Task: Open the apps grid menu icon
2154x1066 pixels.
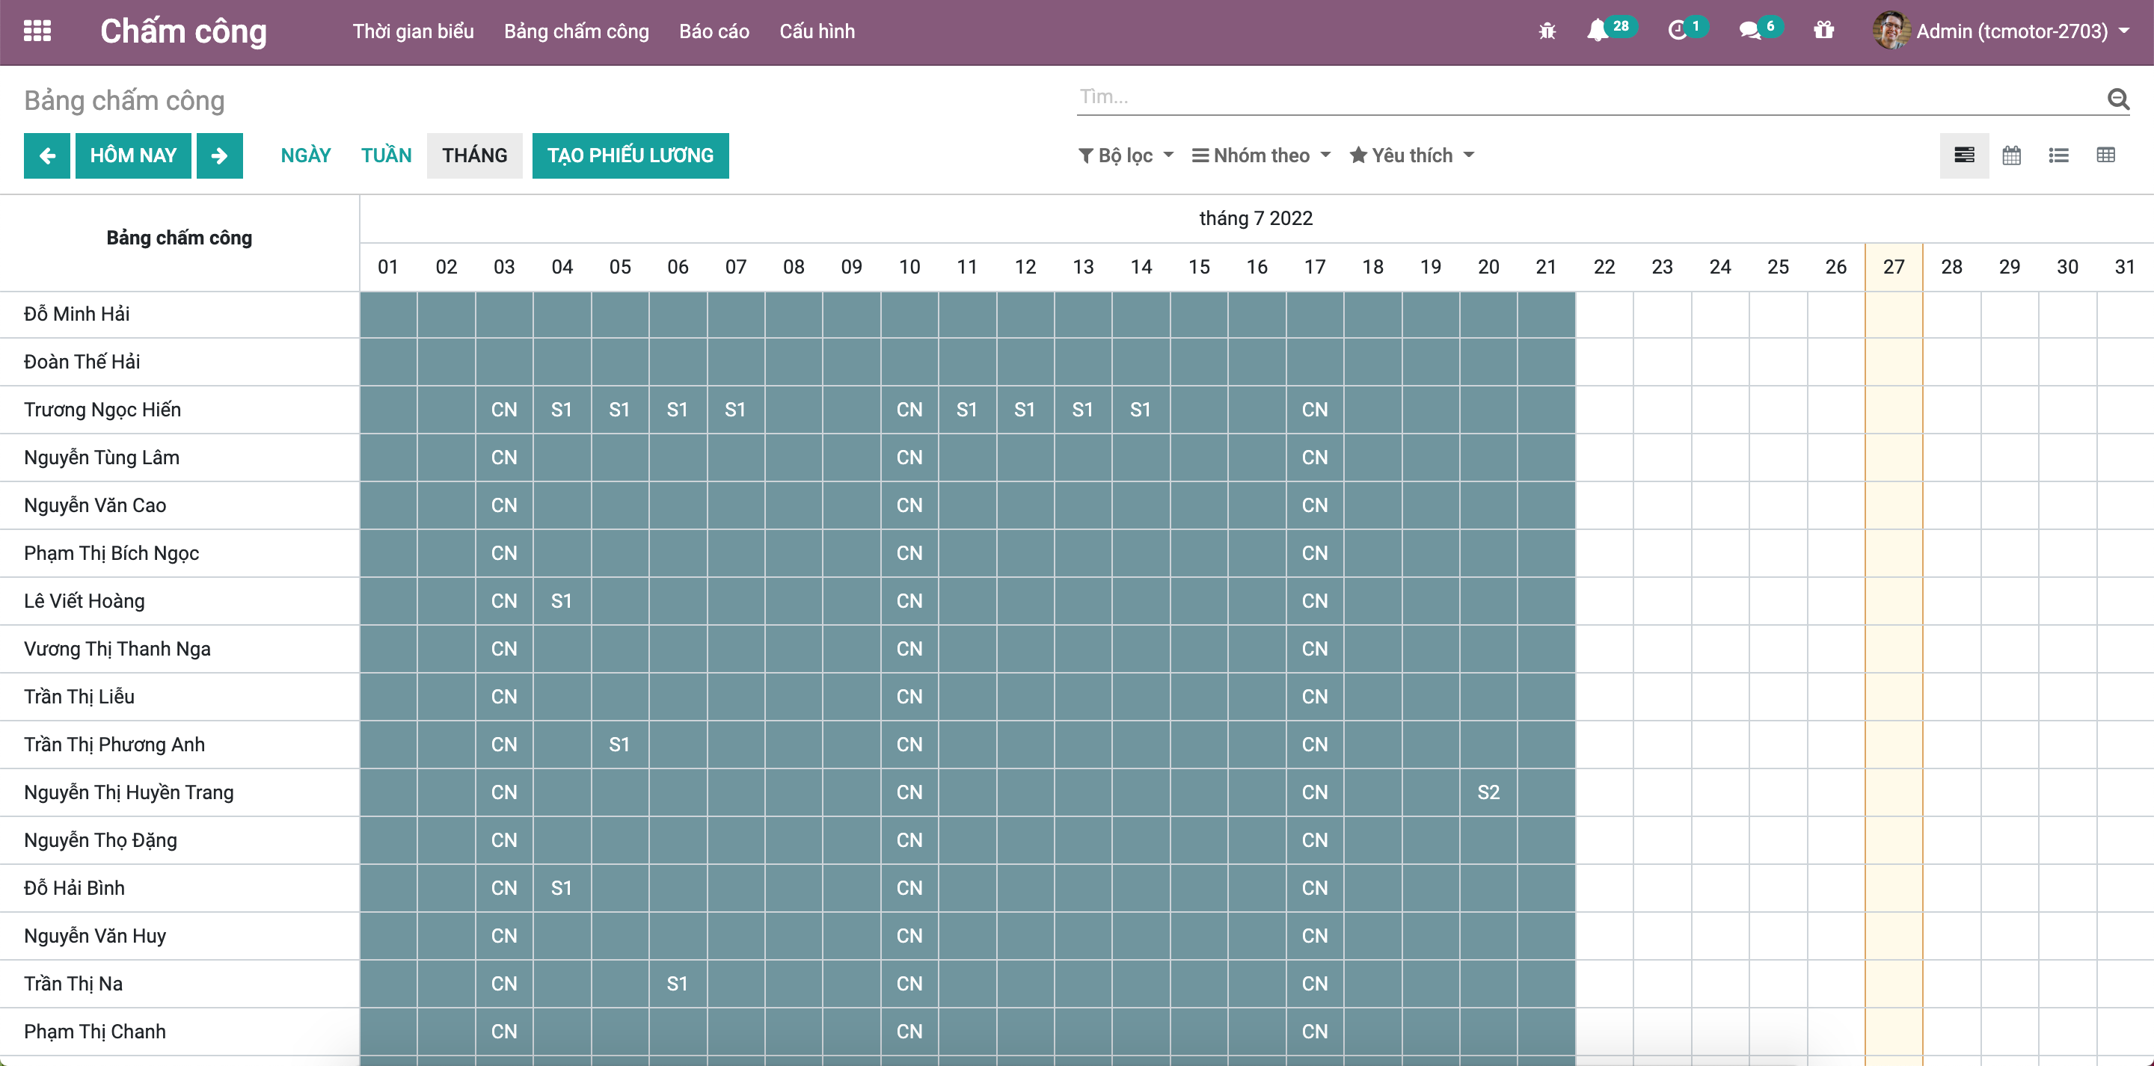Action: coord(37,31)
